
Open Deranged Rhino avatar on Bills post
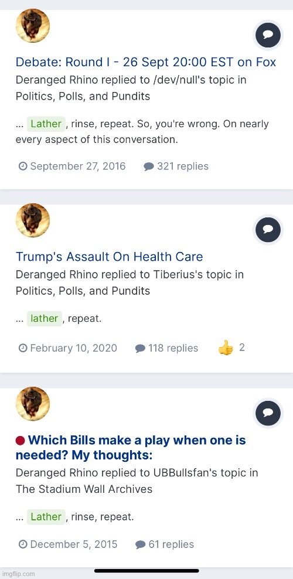point(32,404)
